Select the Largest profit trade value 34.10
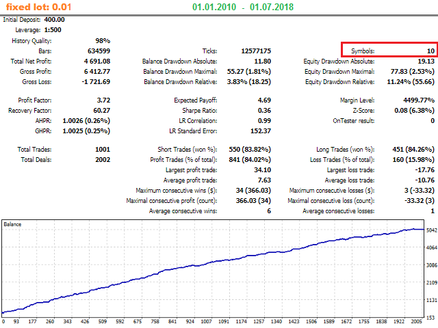 tap(263, 169)
